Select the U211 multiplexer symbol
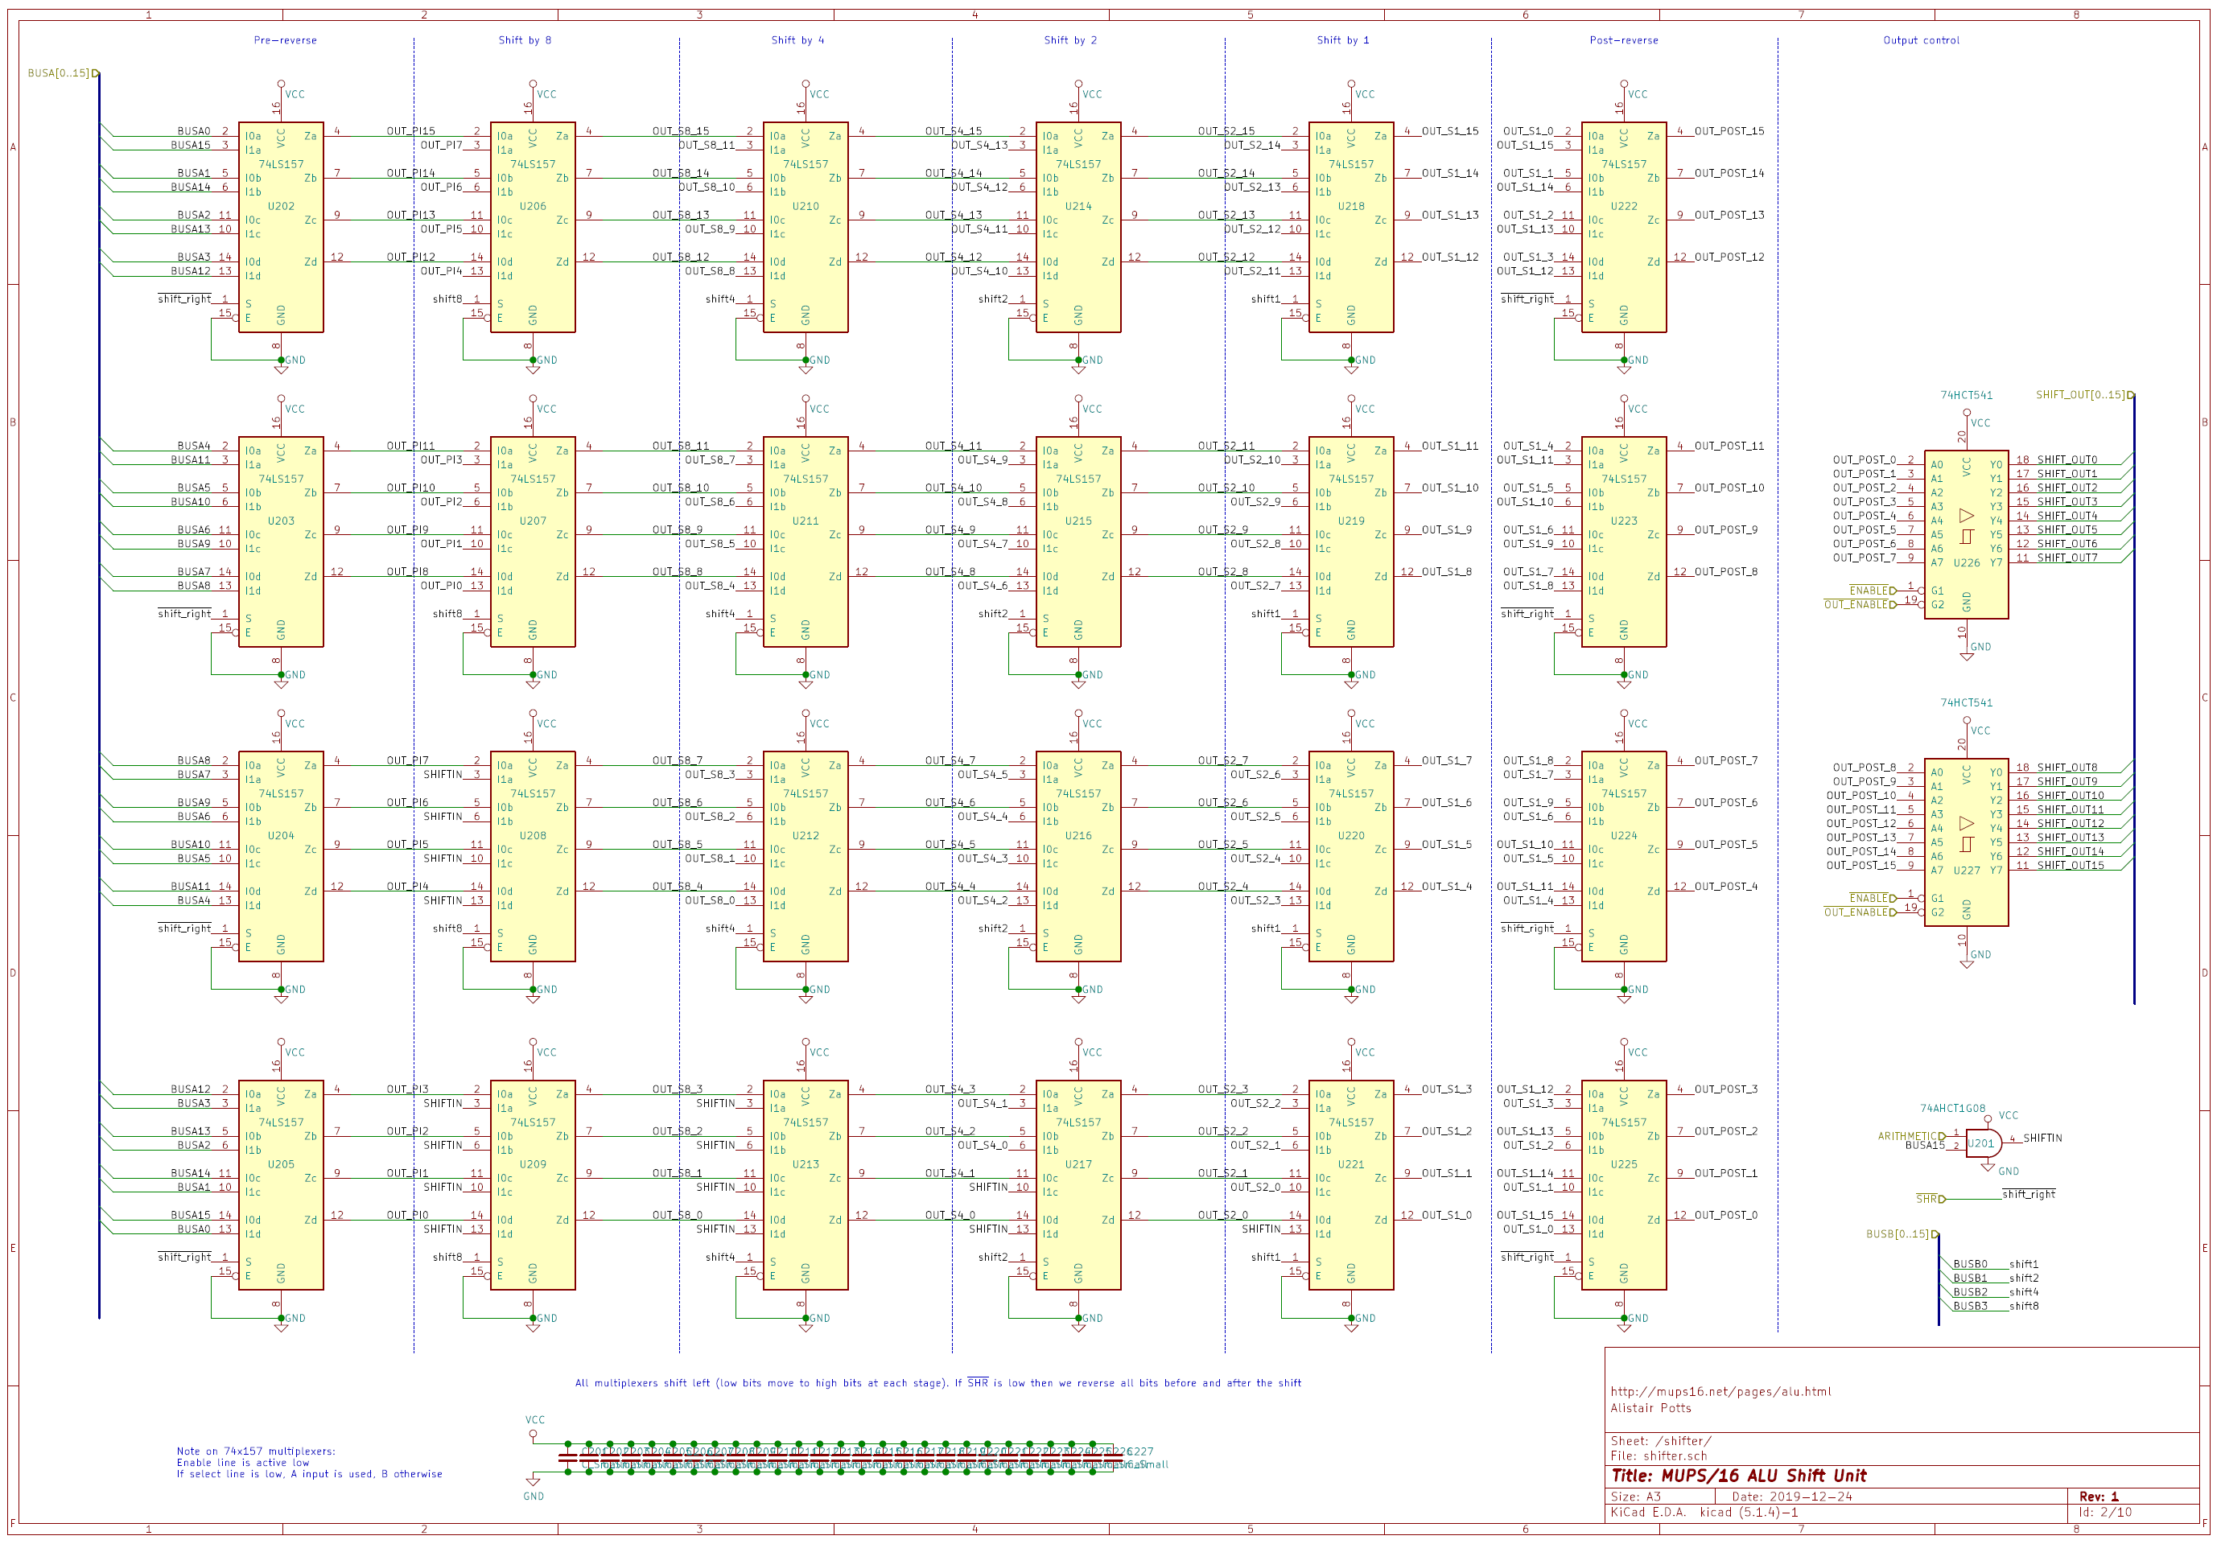This screenshot has height=1544, width=2221. point(806,541)
